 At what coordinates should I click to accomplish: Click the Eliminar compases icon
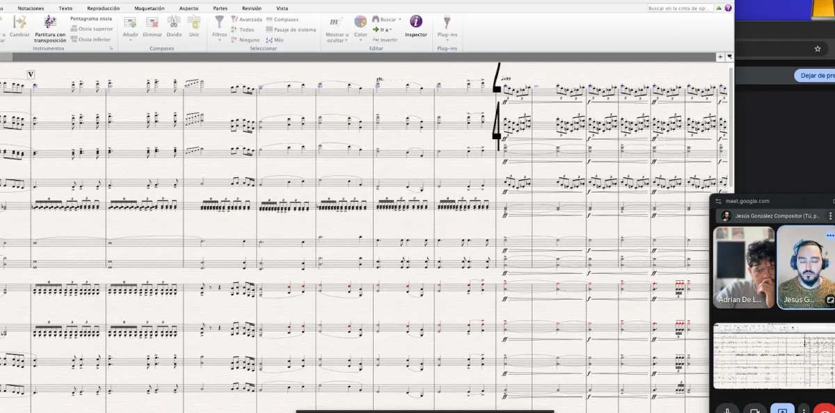pos(152,22)
